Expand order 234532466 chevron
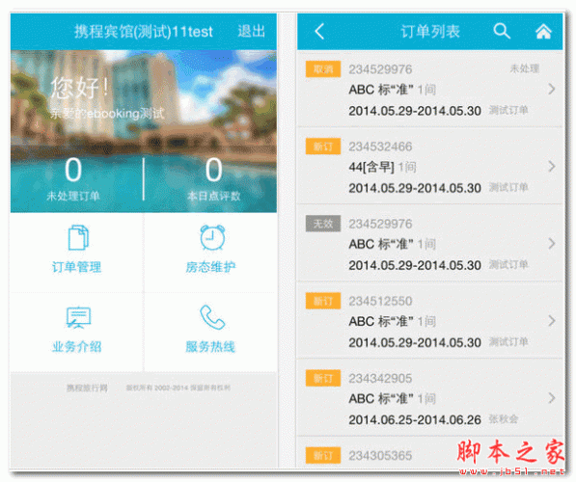This screenshot has height=482, width=576. [551, 167]
